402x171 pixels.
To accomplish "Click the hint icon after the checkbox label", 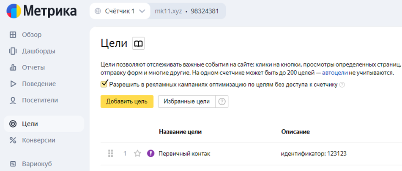I will [x=342, y=85].
